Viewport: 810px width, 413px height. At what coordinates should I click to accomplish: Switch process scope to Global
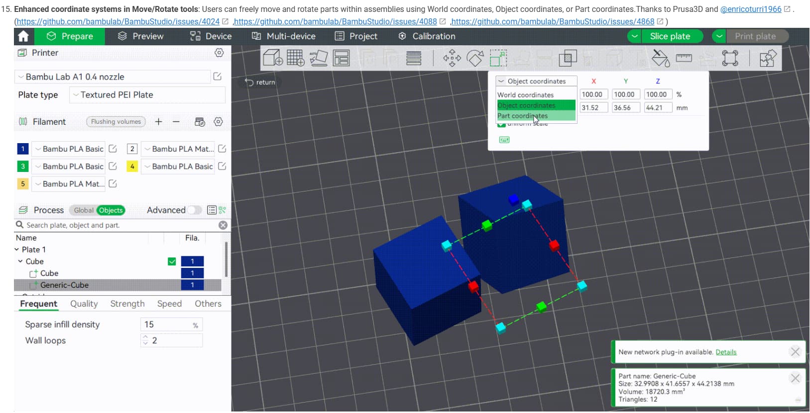[83, 210]
